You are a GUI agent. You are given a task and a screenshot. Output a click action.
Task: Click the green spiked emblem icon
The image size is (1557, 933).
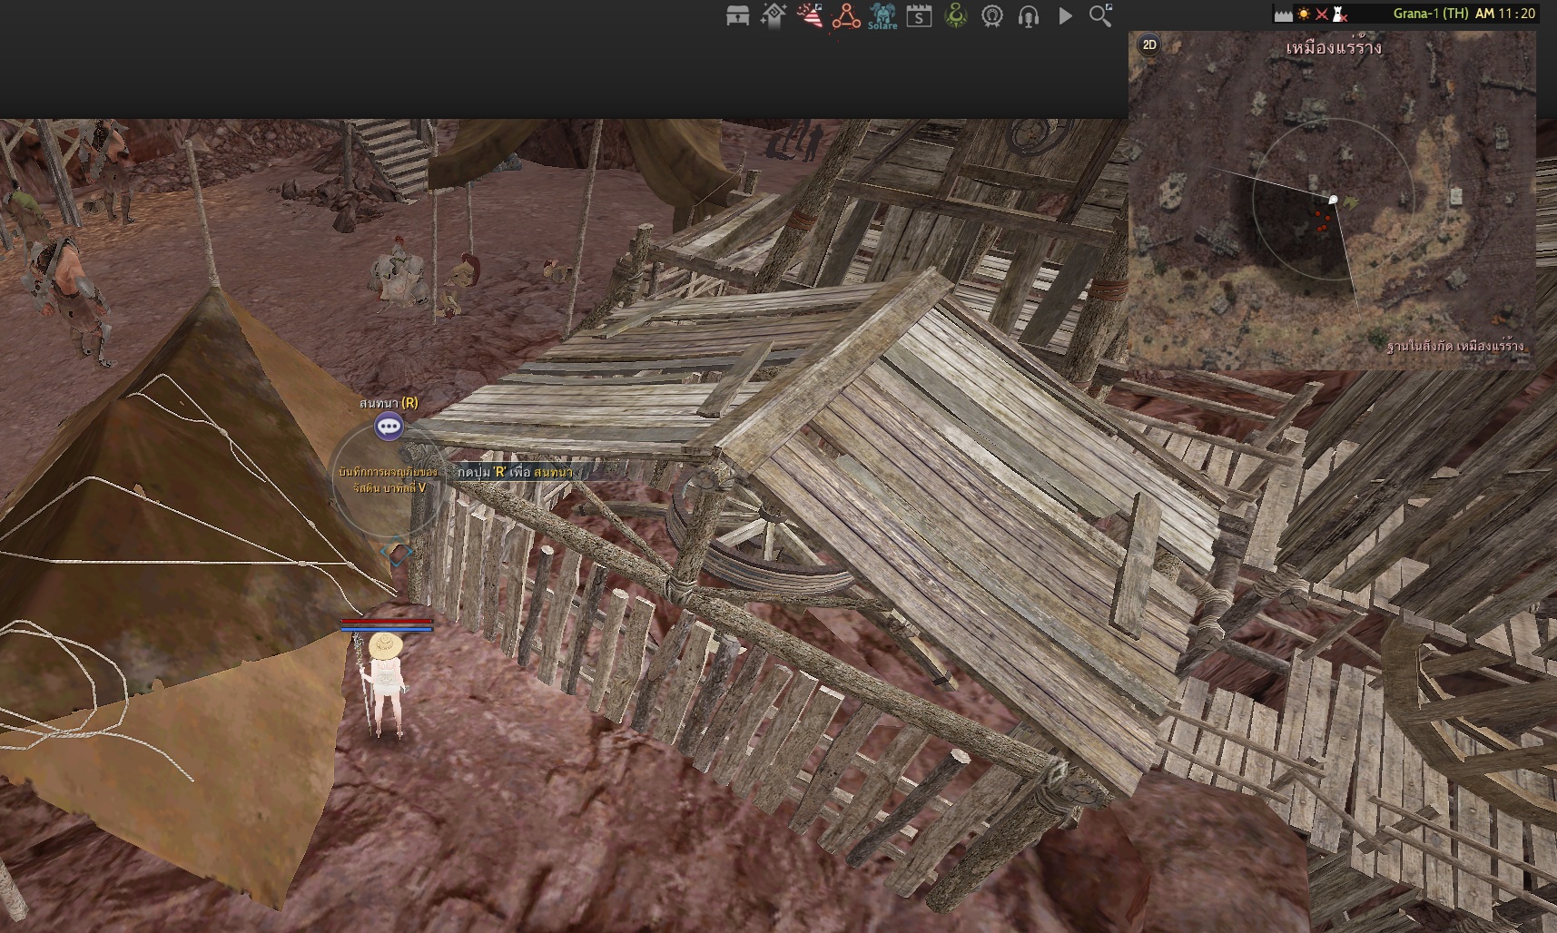click(955, 16)
